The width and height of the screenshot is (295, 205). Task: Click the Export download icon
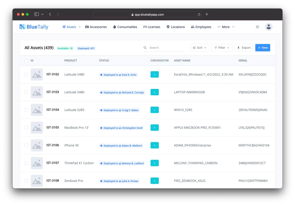238,47
